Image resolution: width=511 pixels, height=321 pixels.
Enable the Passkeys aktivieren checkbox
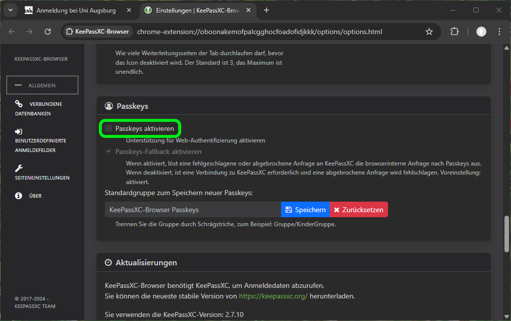pos(108,129)
